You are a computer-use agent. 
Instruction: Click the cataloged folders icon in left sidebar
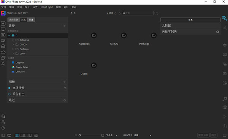(3, 41)
